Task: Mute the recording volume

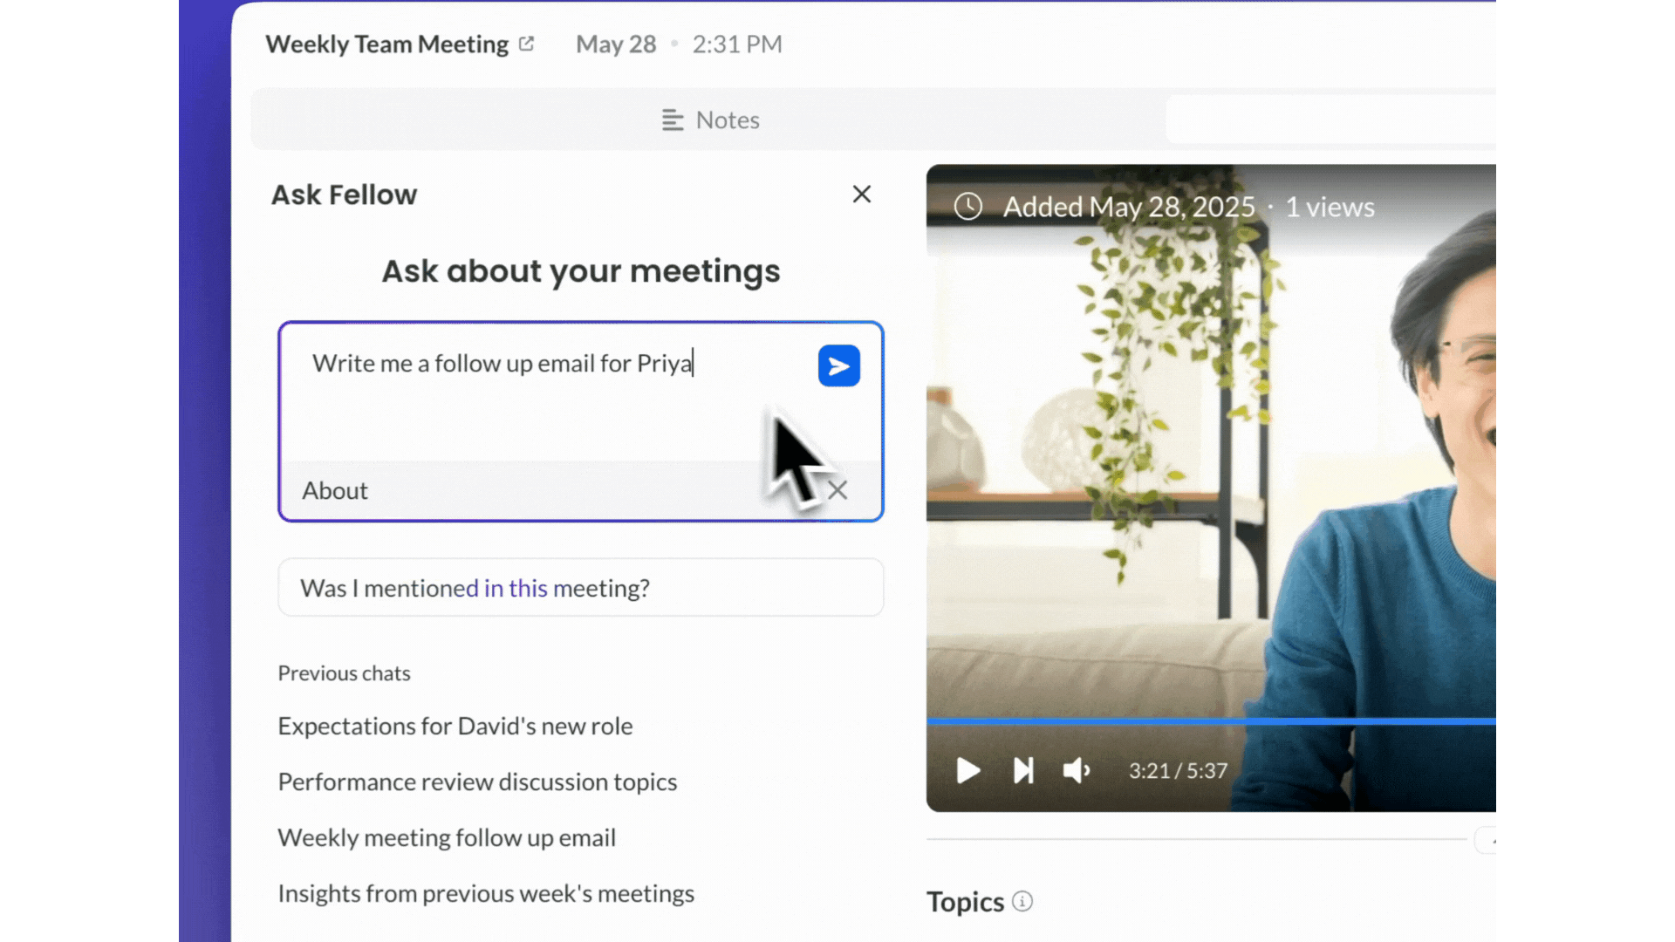Action: pos(1076,771)
